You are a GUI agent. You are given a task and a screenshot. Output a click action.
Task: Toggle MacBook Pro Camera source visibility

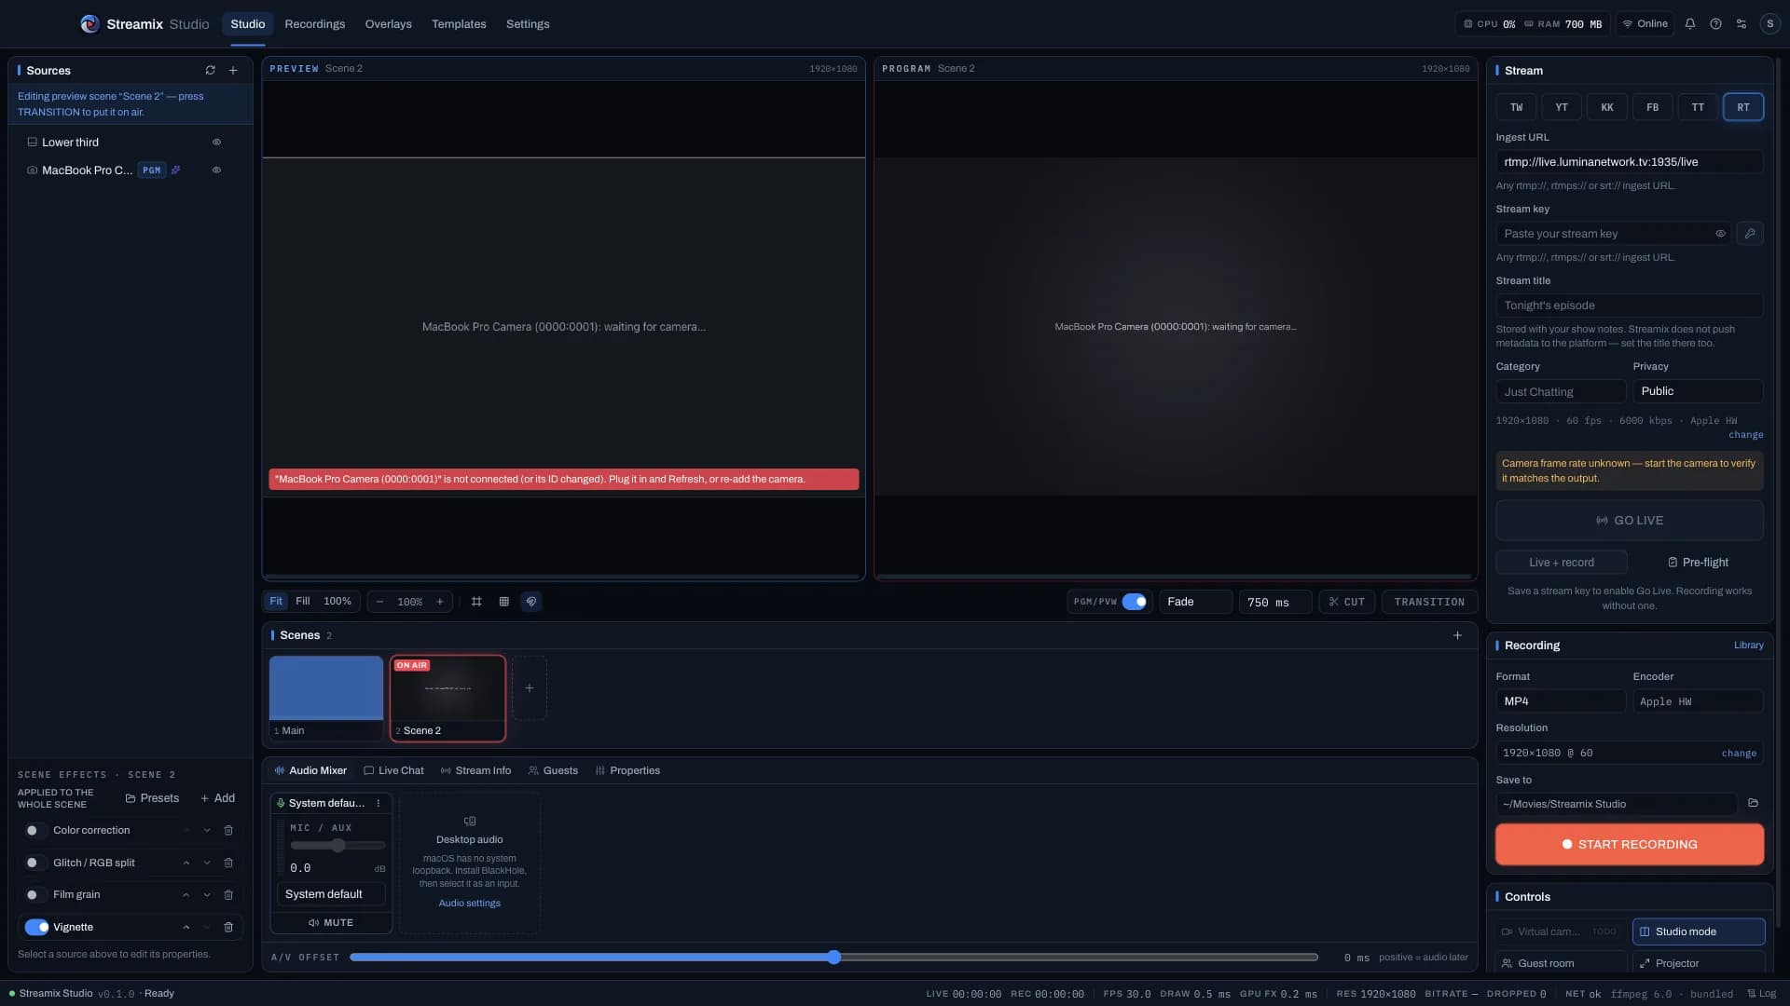click(x=216, y=170)
